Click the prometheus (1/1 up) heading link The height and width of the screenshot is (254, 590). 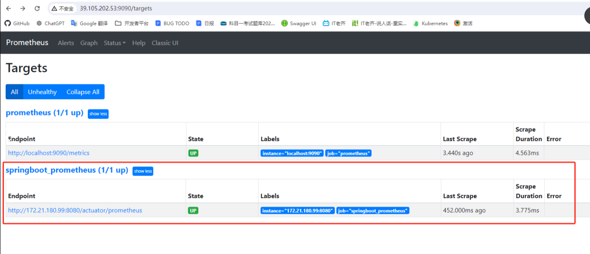tap(45, 113)
